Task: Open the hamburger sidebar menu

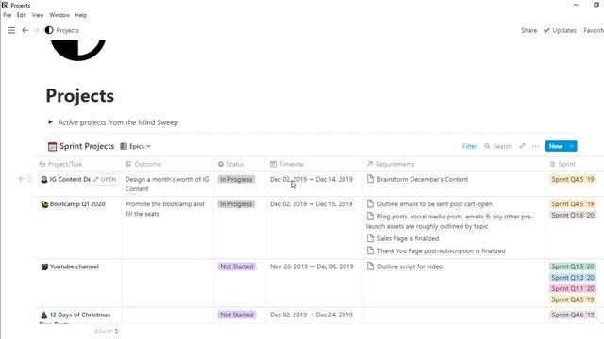Action: [x=11, y=30]
